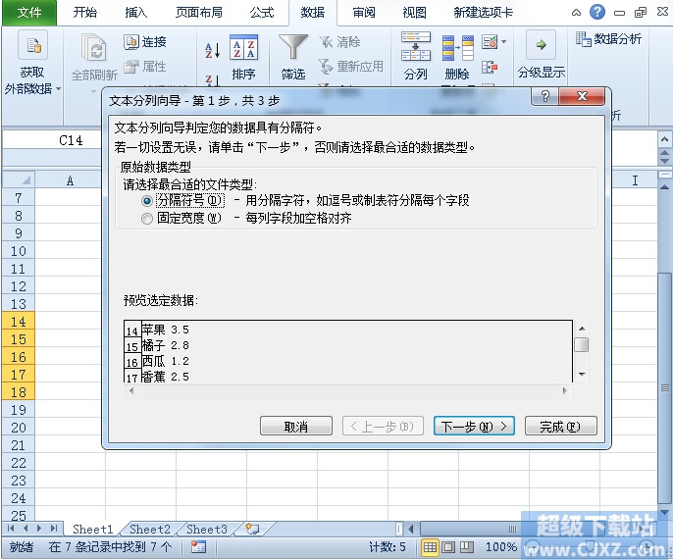This screenshot has width=673, height=560.
Task: Insert a new worksheet tab icon
Action: (252, 529)
